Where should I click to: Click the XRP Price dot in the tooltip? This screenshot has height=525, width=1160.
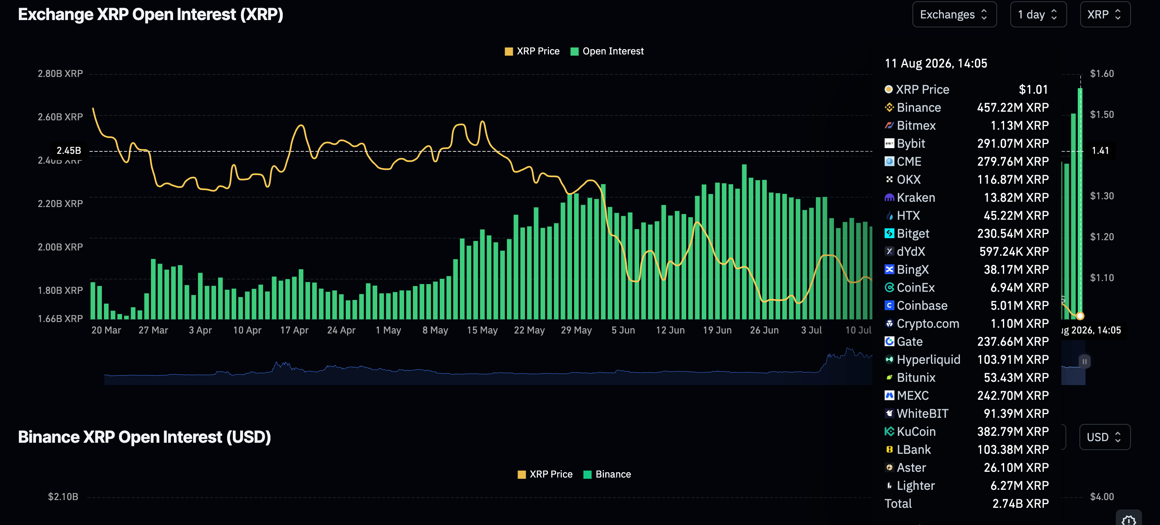tap(888, 89)
